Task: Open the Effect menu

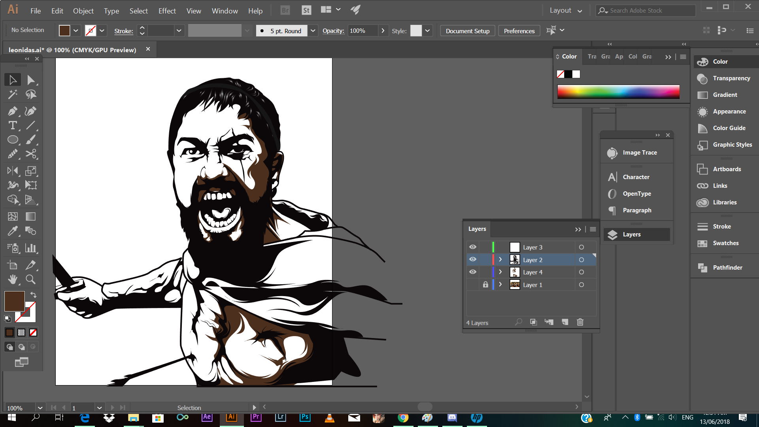Action: (x=167, y=11)
